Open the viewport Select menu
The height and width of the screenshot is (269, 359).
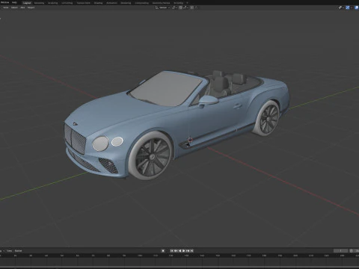(x=14, y=7)
